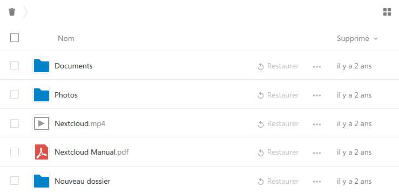Restore the Nextcloud.mp4 file
Screen dimensions: 399x194
point(278,123)
